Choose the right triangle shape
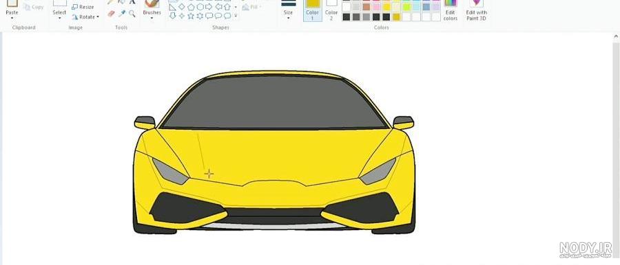The width and height of the screenshot is (620, 265). click(x=172, y=7)
